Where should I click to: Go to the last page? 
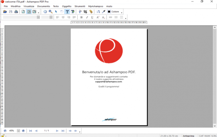[x=63, y=131]
